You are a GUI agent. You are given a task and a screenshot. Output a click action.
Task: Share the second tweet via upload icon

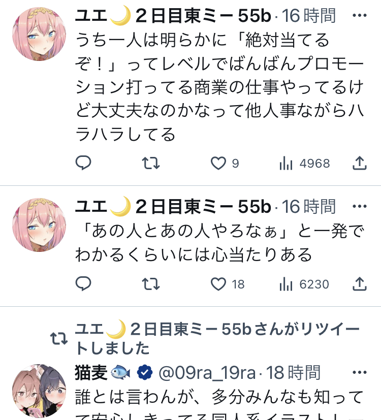359,284
